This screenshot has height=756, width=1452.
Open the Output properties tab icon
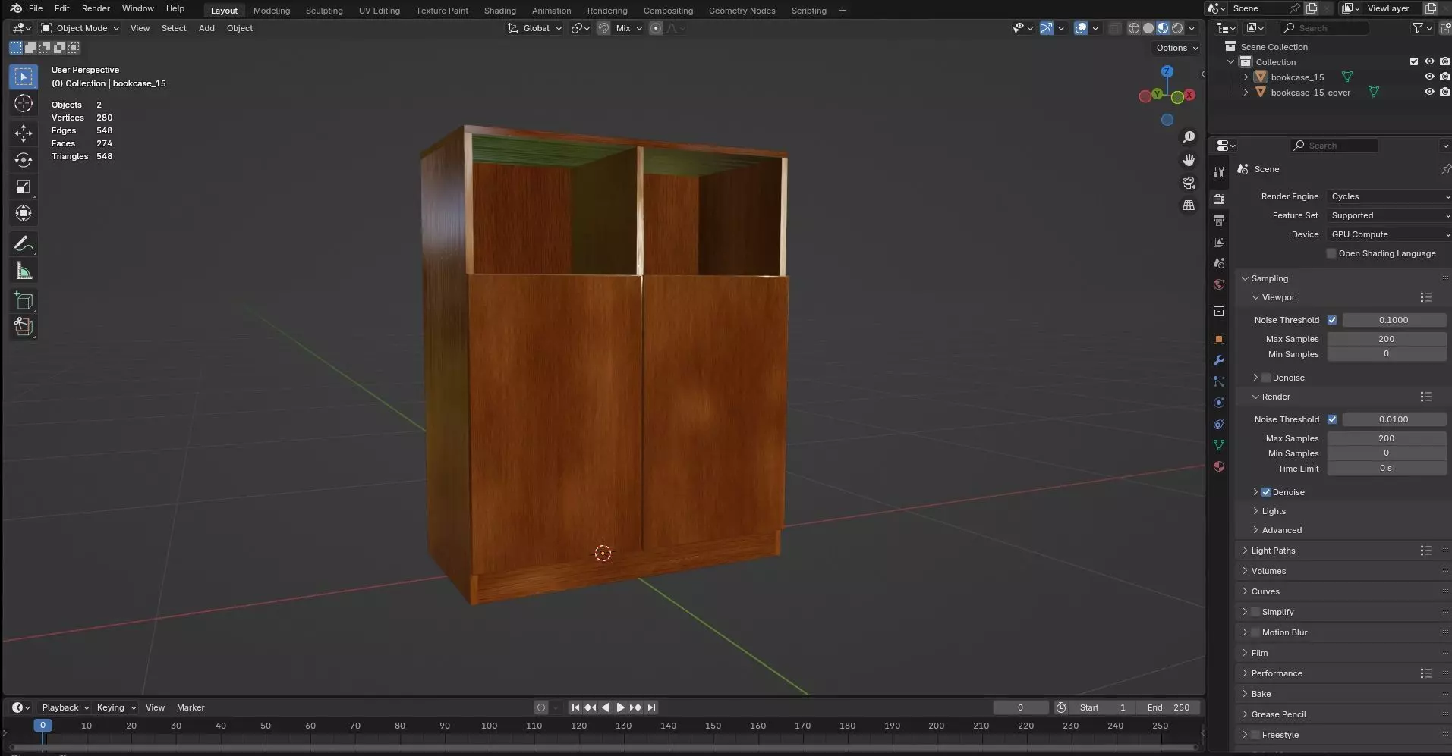[x=1219, y=220]
